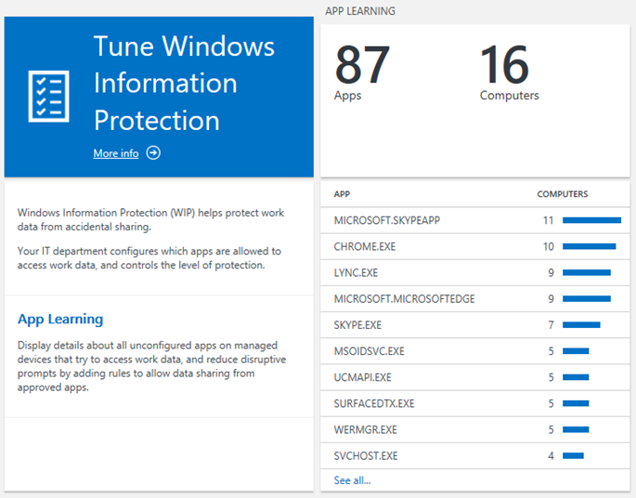The image size is (636, 498).
Task: Click the bar for MICROSOFT.SKYPEAPP computers
Action: 591,220
